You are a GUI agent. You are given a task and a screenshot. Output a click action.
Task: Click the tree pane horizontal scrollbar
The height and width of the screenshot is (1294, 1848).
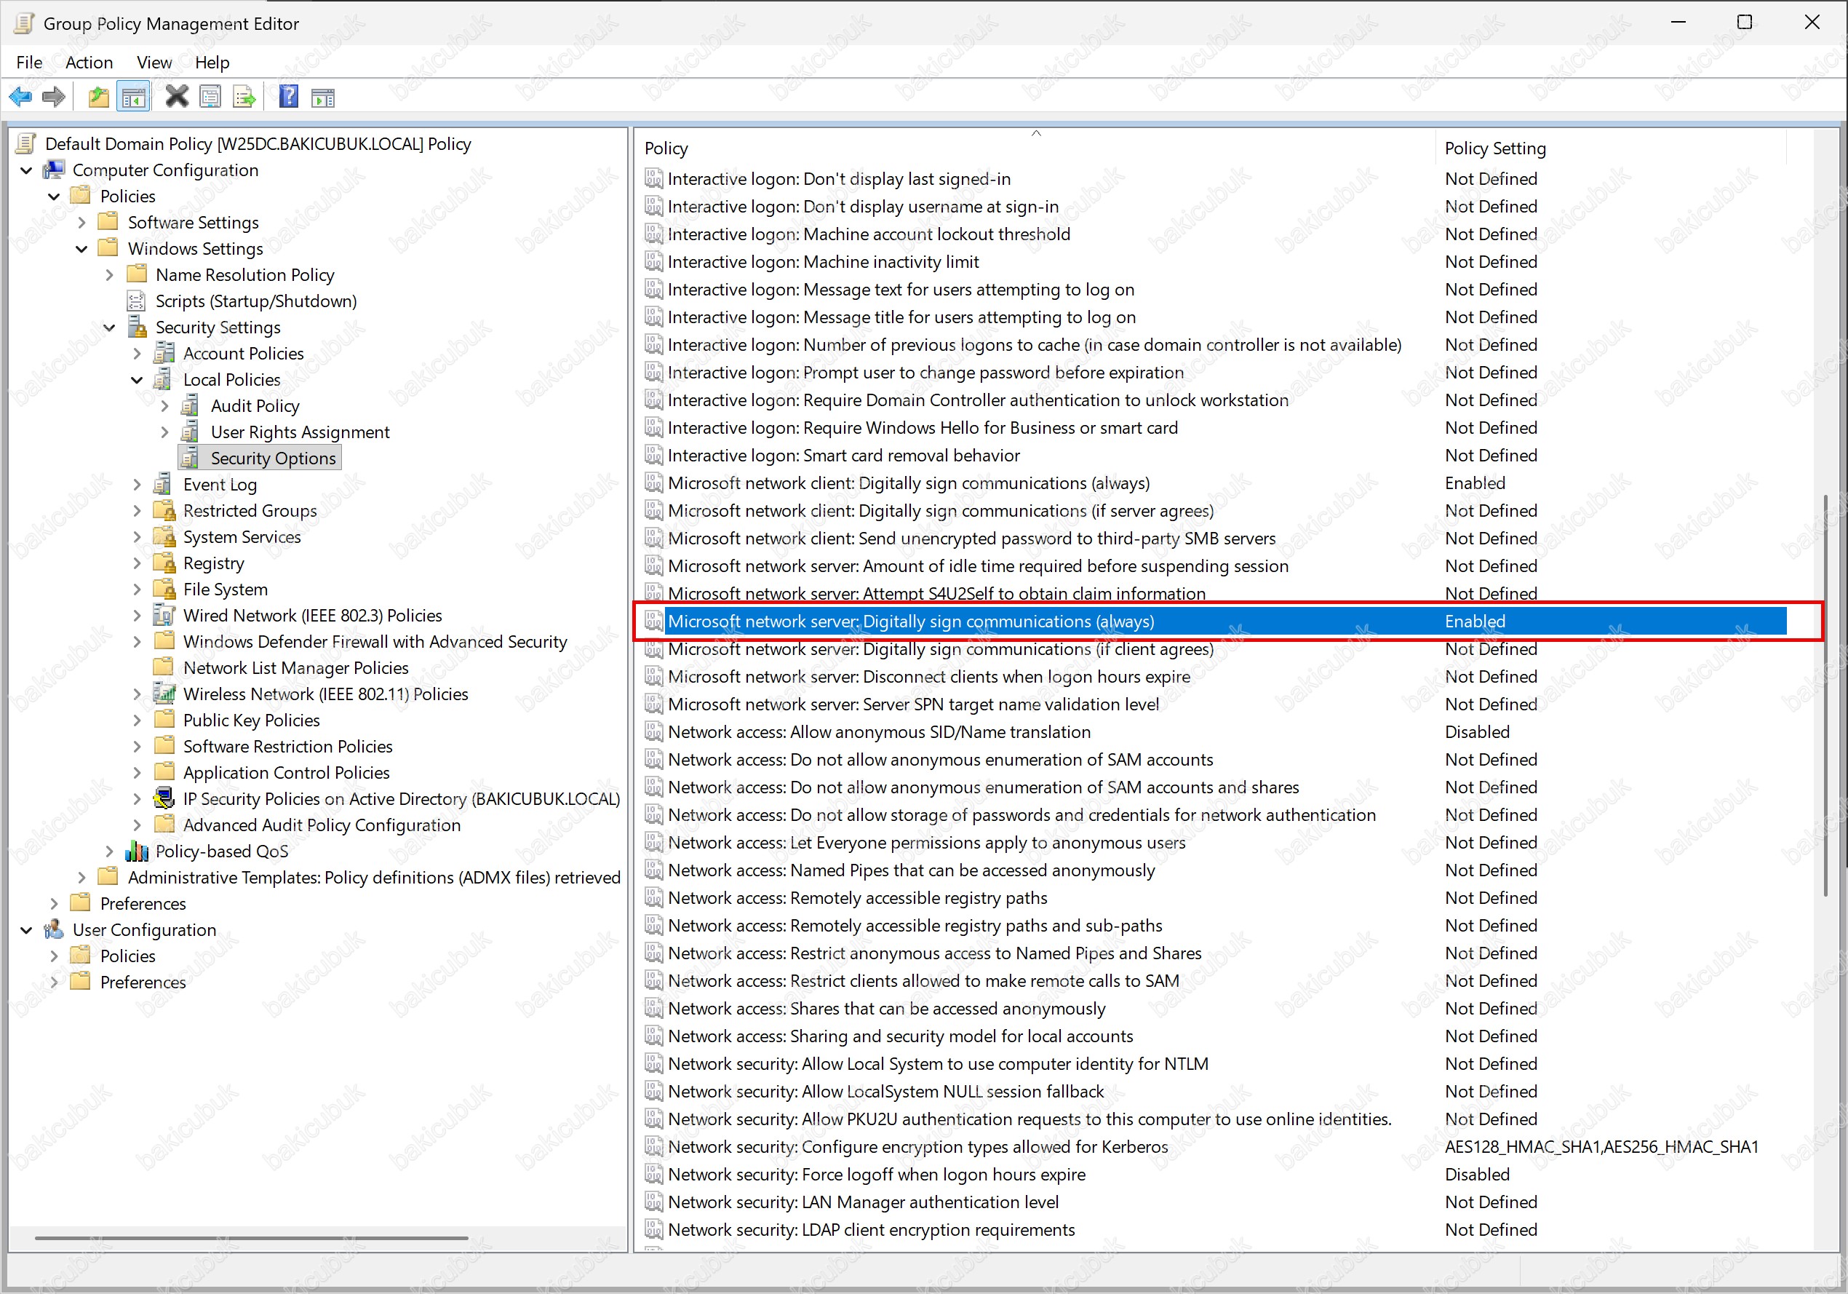click(251, 1238)
